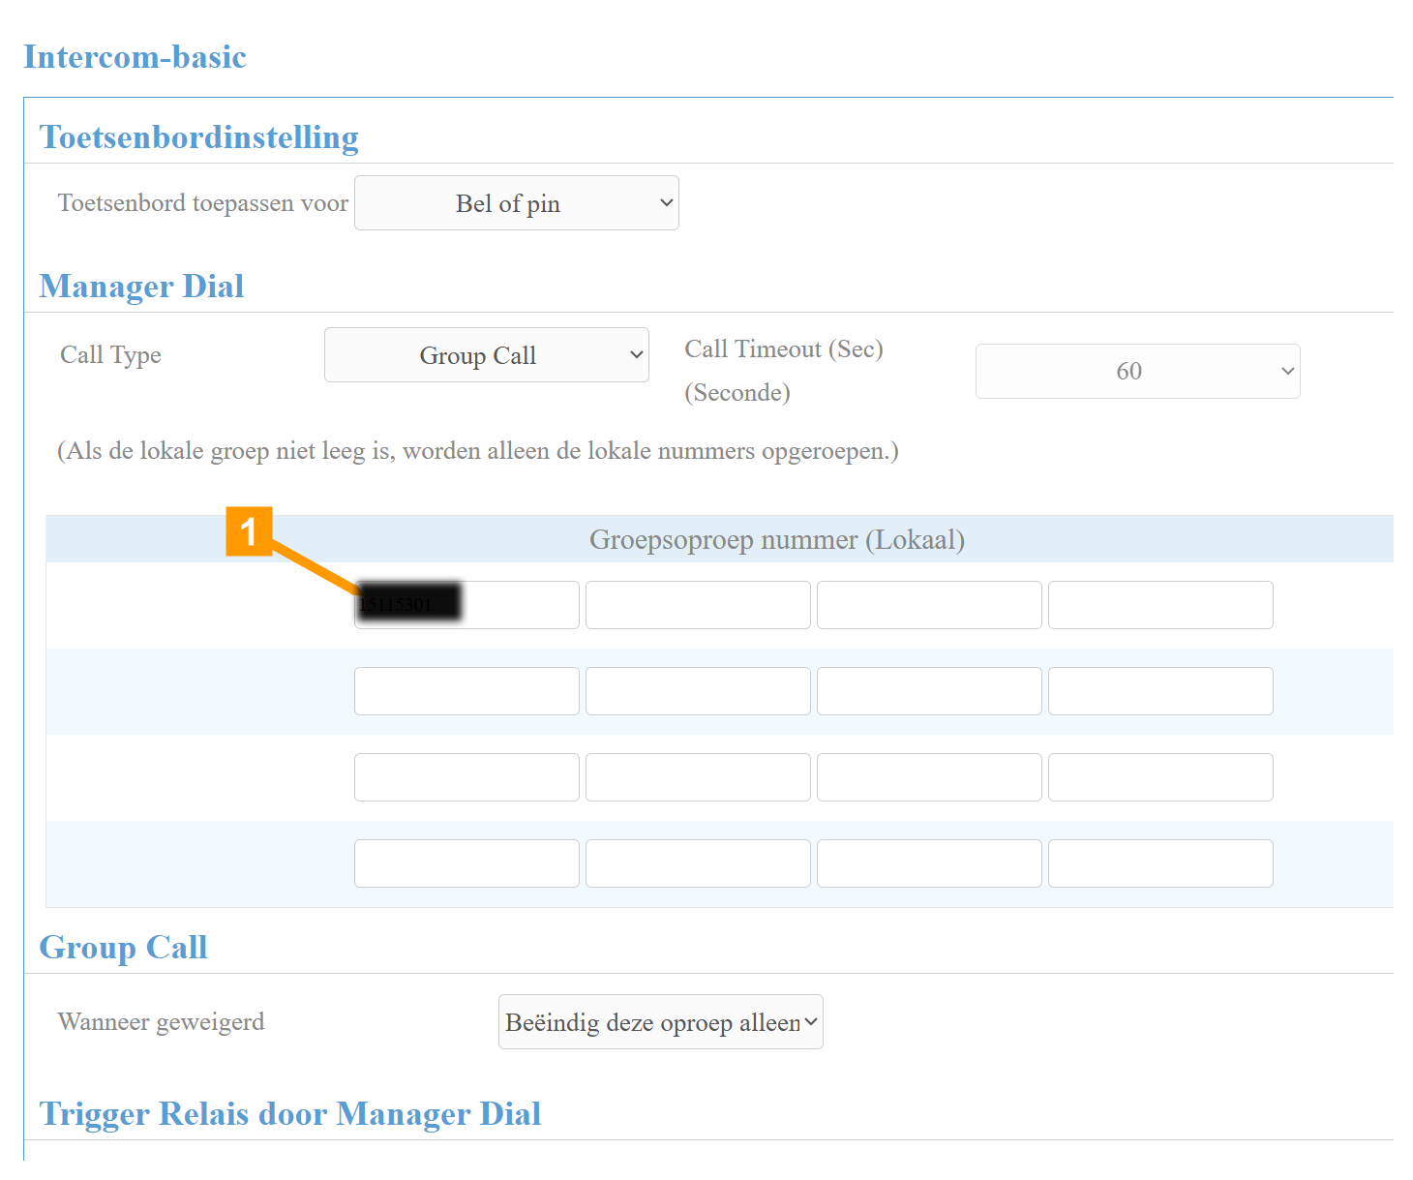Image resolution: width=1413 pixels, height=1180 pixels.
Task: Click the Groepsoproep nummer (Lokaal) table header
Action: tap(776, 539)
